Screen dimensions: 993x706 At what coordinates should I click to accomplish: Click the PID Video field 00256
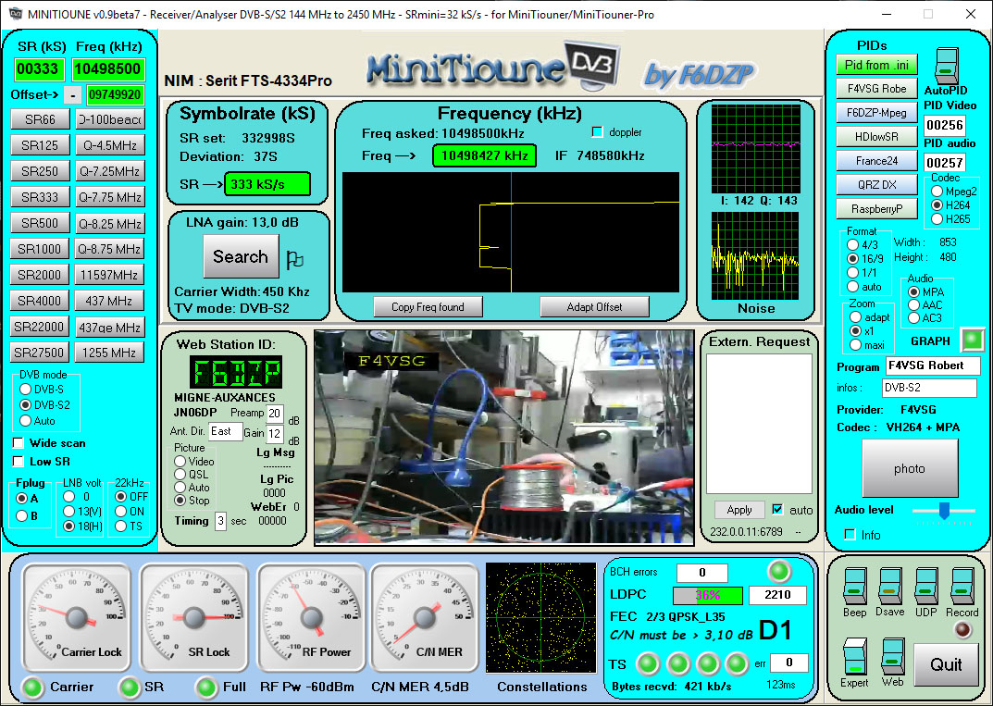[944, 125]
